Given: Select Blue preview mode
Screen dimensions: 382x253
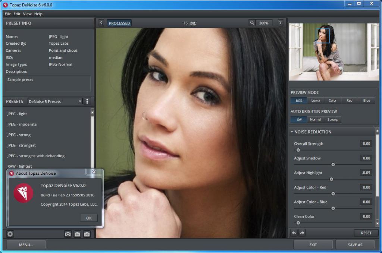Looking at the screenshot, I should (x=366, y=101).
